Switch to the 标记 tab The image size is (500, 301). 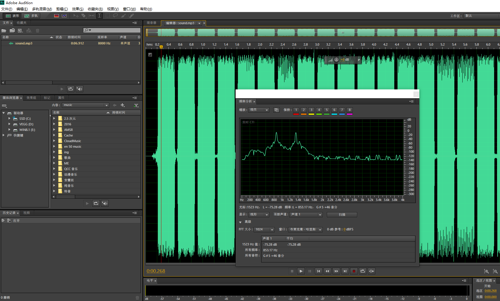47,98
